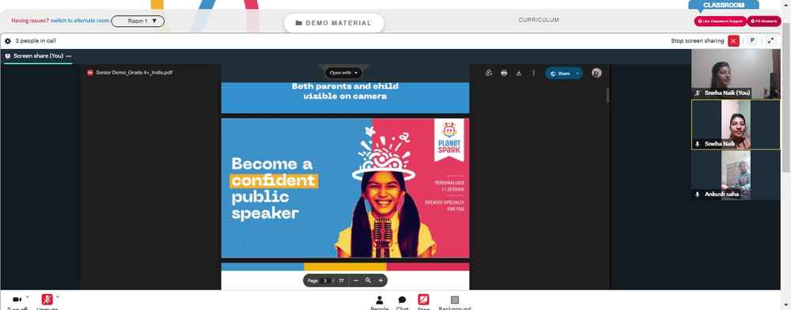The height and width of the screenshot is (310, 791).
Task: Click the Share button in PDF viewer
Action: (x=559, y=73)
